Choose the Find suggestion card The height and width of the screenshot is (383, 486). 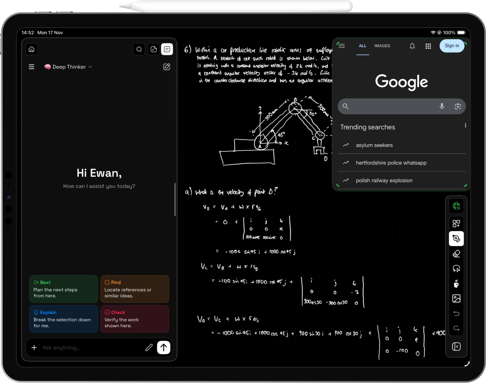coord(135,289)
